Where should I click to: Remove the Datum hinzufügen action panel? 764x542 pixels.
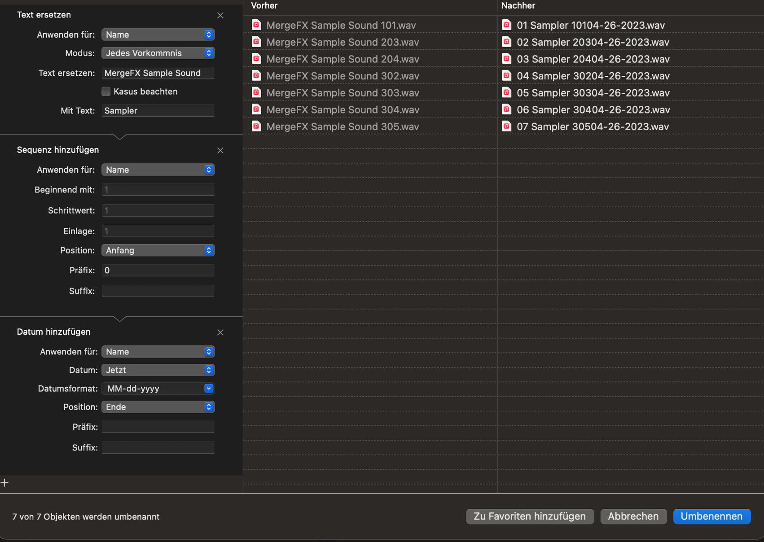tap(220, 332)
